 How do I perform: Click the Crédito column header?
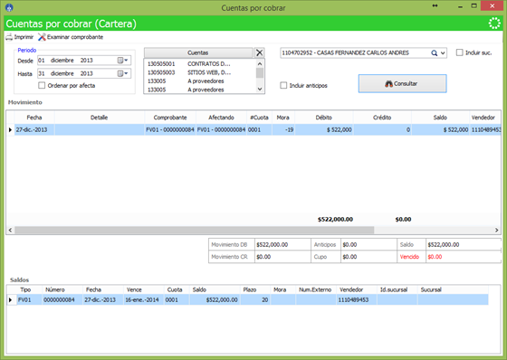coord(382,118)
